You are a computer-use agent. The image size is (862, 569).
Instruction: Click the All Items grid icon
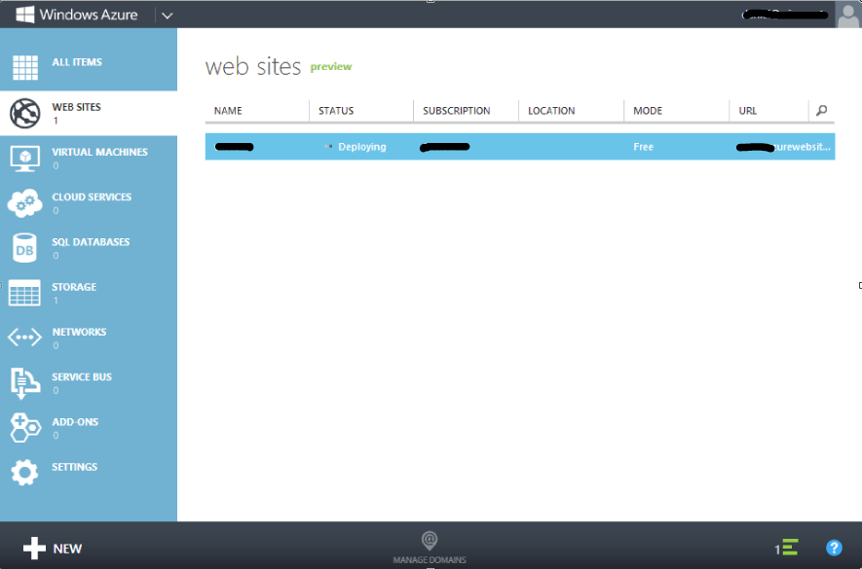[x=24, y=68]
